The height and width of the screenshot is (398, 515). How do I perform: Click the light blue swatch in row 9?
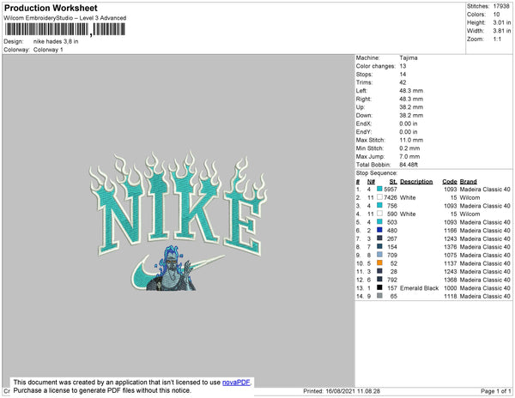379,255
